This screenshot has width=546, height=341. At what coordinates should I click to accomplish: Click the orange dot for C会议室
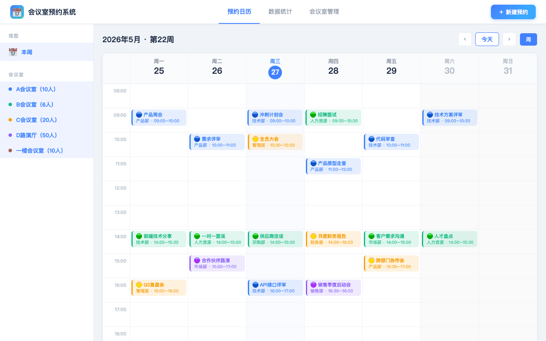point(10,120)
